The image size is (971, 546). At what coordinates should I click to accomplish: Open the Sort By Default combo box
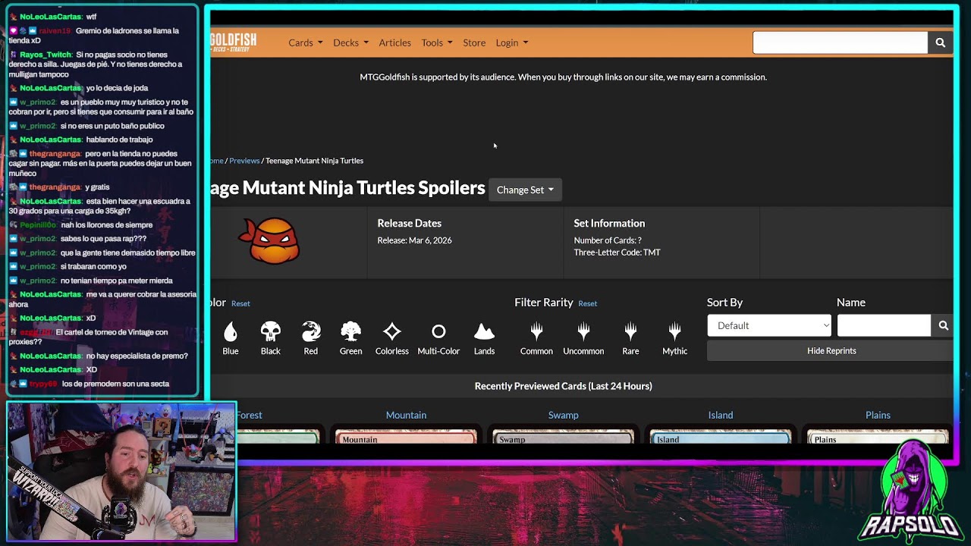(x=769, y=325)
